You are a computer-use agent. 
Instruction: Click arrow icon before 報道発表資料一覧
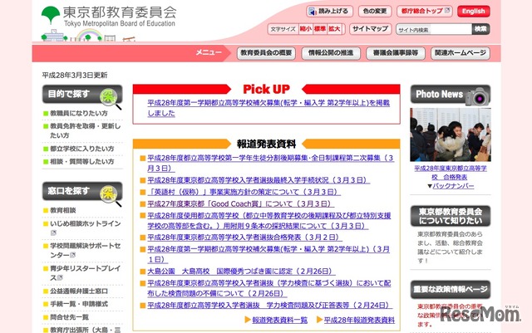point(248,320)
